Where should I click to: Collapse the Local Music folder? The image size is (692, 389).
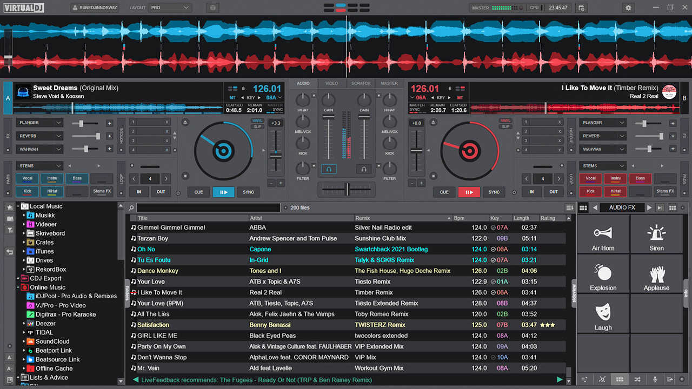click(x=18, y=206)
